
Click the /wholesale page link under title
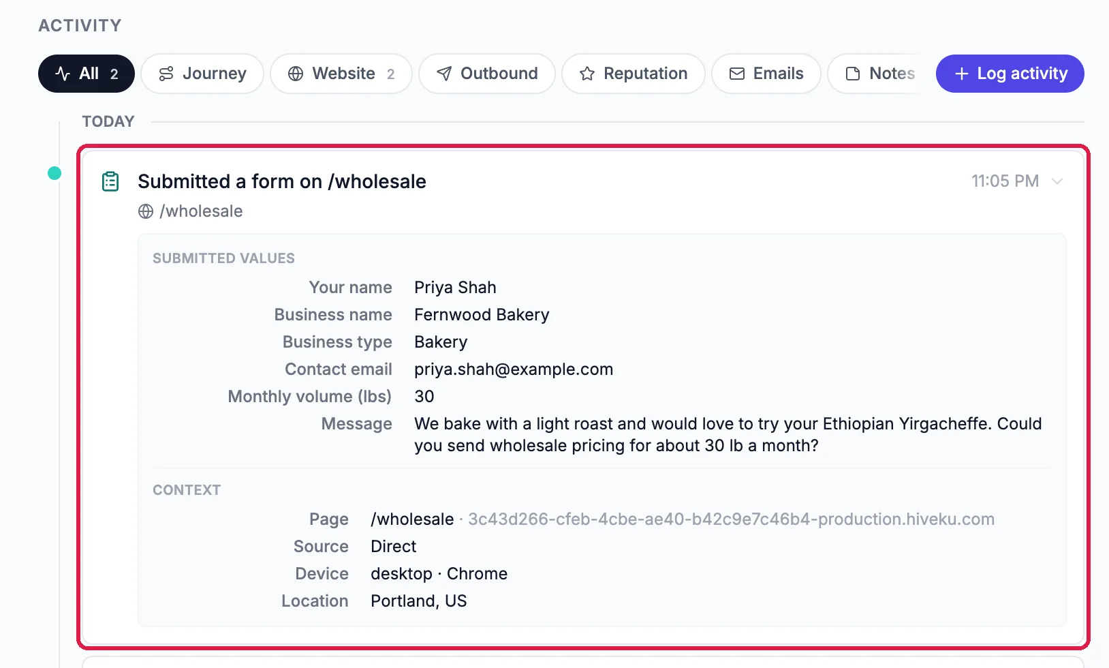pyautogui.click(x=201, y=211)
